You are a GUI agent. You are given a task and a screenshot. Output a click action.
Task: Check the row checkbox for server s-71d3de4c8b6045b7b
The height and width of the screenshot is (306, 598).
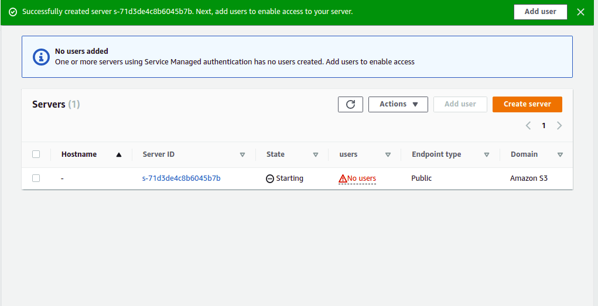(x=36, y=178)
